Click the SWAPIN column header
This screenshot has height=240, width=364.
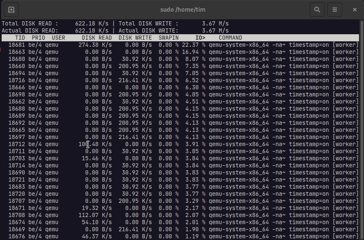[169, 38]
